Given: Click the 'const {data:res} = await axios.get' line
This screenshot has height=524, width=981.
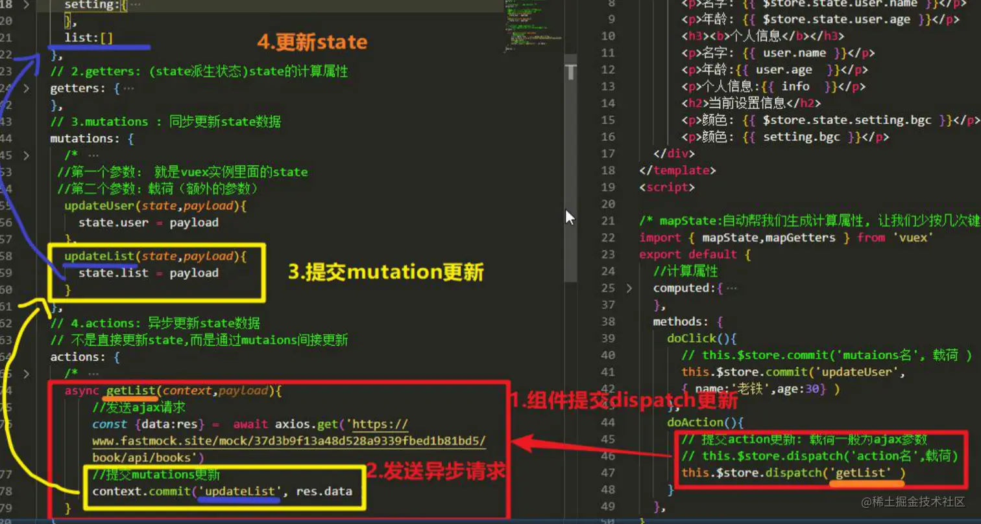Looking at the screenshot, I should 250,425.
